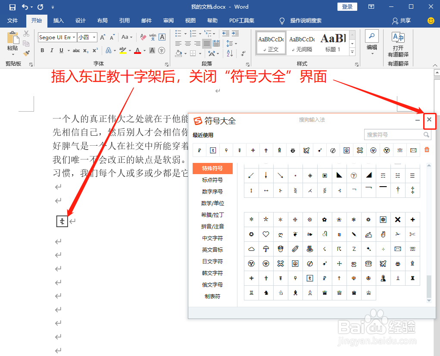
Task: Click the red font color button
Action: pyautogui.click(x=137, y=50)
